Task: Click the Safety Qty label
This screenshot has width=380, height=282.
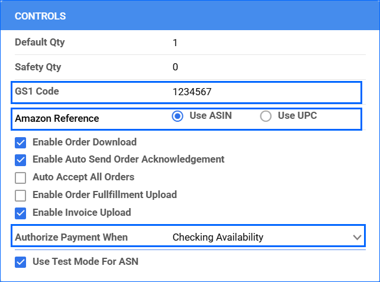Action: click(38, 67)
